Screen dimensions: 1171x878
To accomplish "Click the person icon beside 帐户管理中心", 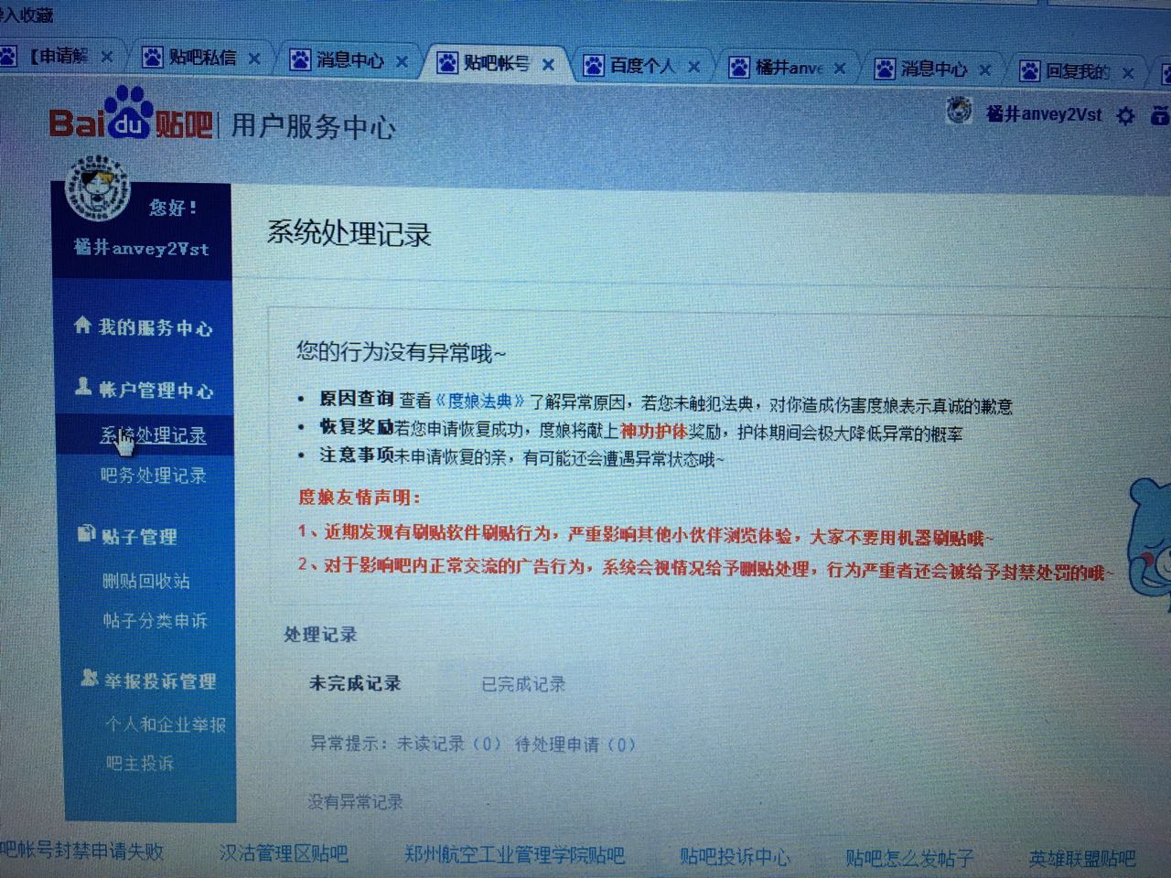I will [x=83, y=388].
